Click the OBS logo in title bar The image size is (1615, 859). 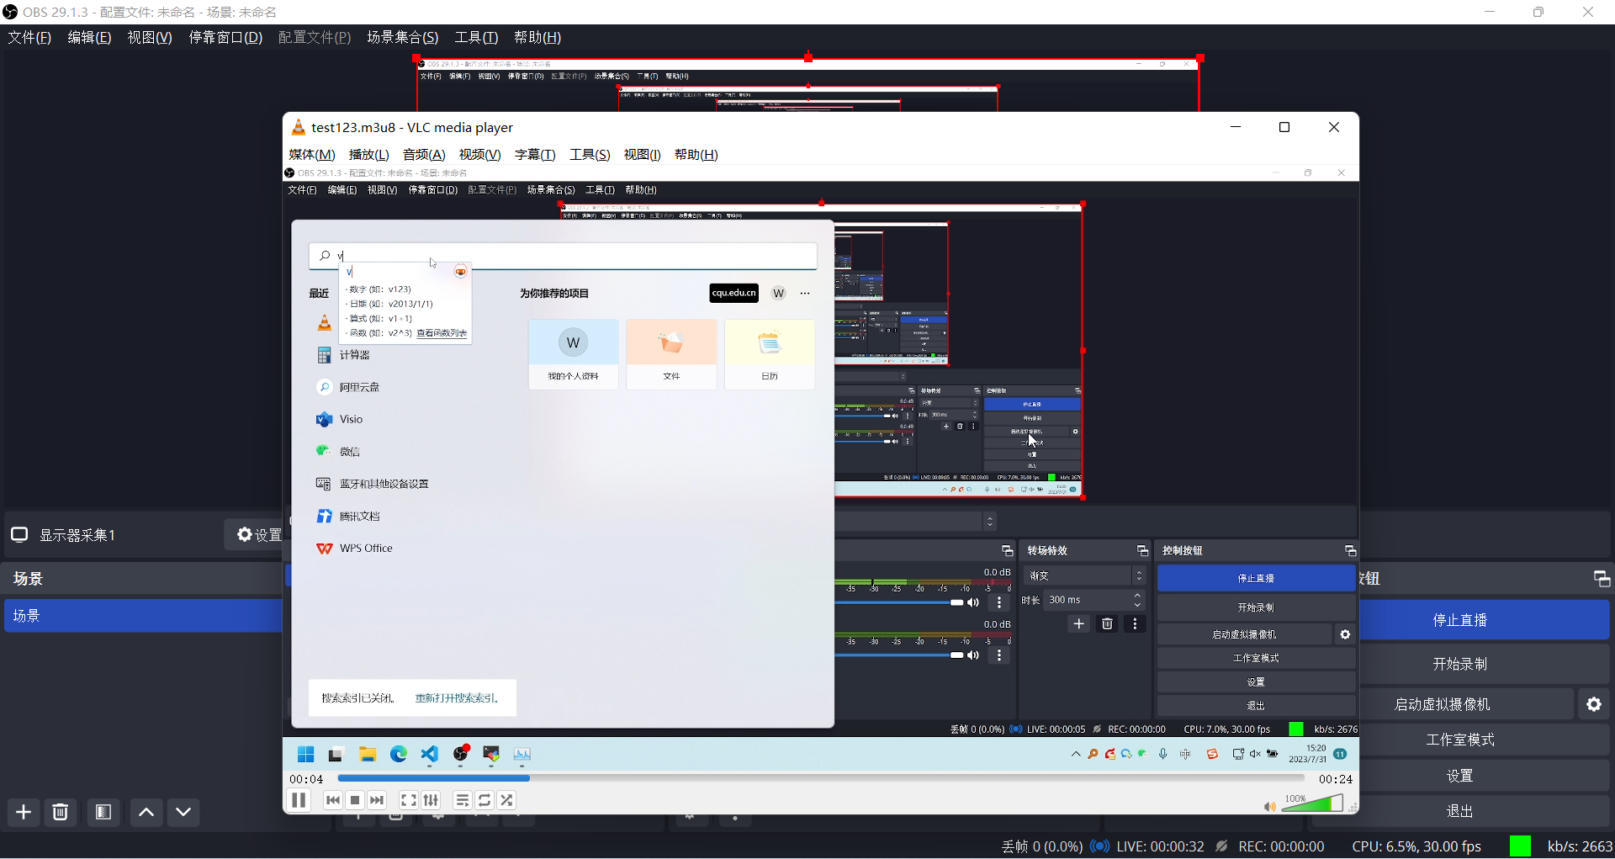pyautogui.click(x=10, y=12)
